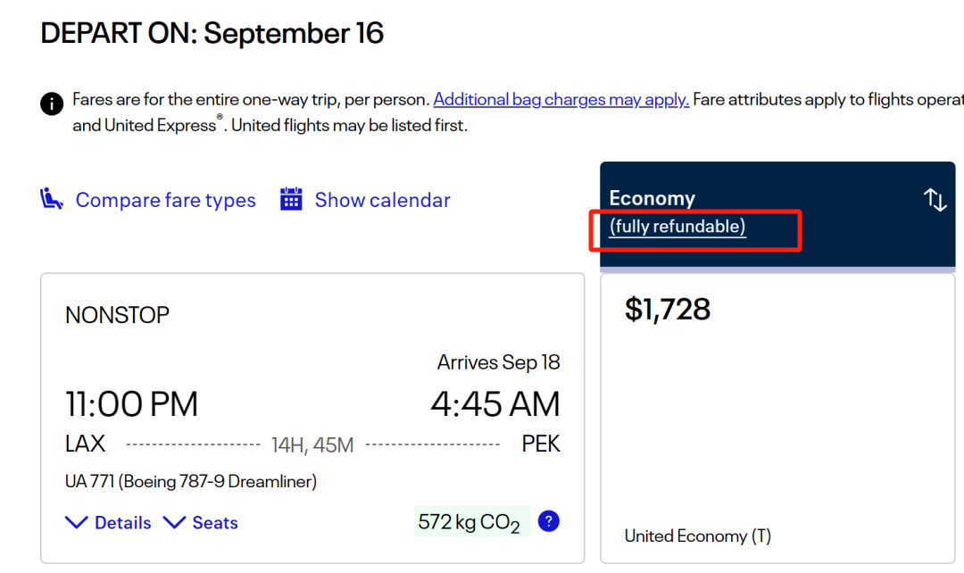964x573 pixels.
Task: Click the UA 771 Boeing 787-9 text
Action: tap(191, 482)
